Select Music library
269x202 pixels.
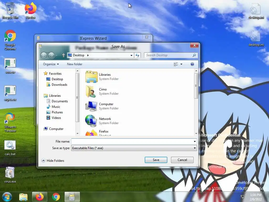point(53,107)
